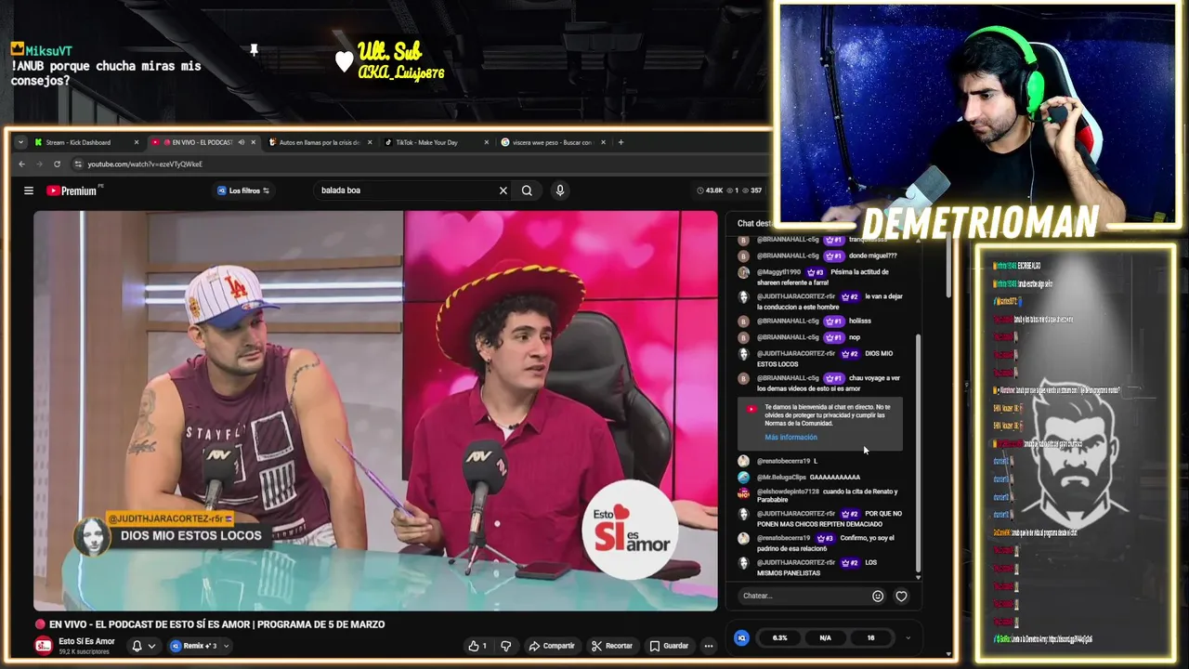Click the 16 stats pill
The height and width of the screenshot is (669, 1189).
click(870, 638)
